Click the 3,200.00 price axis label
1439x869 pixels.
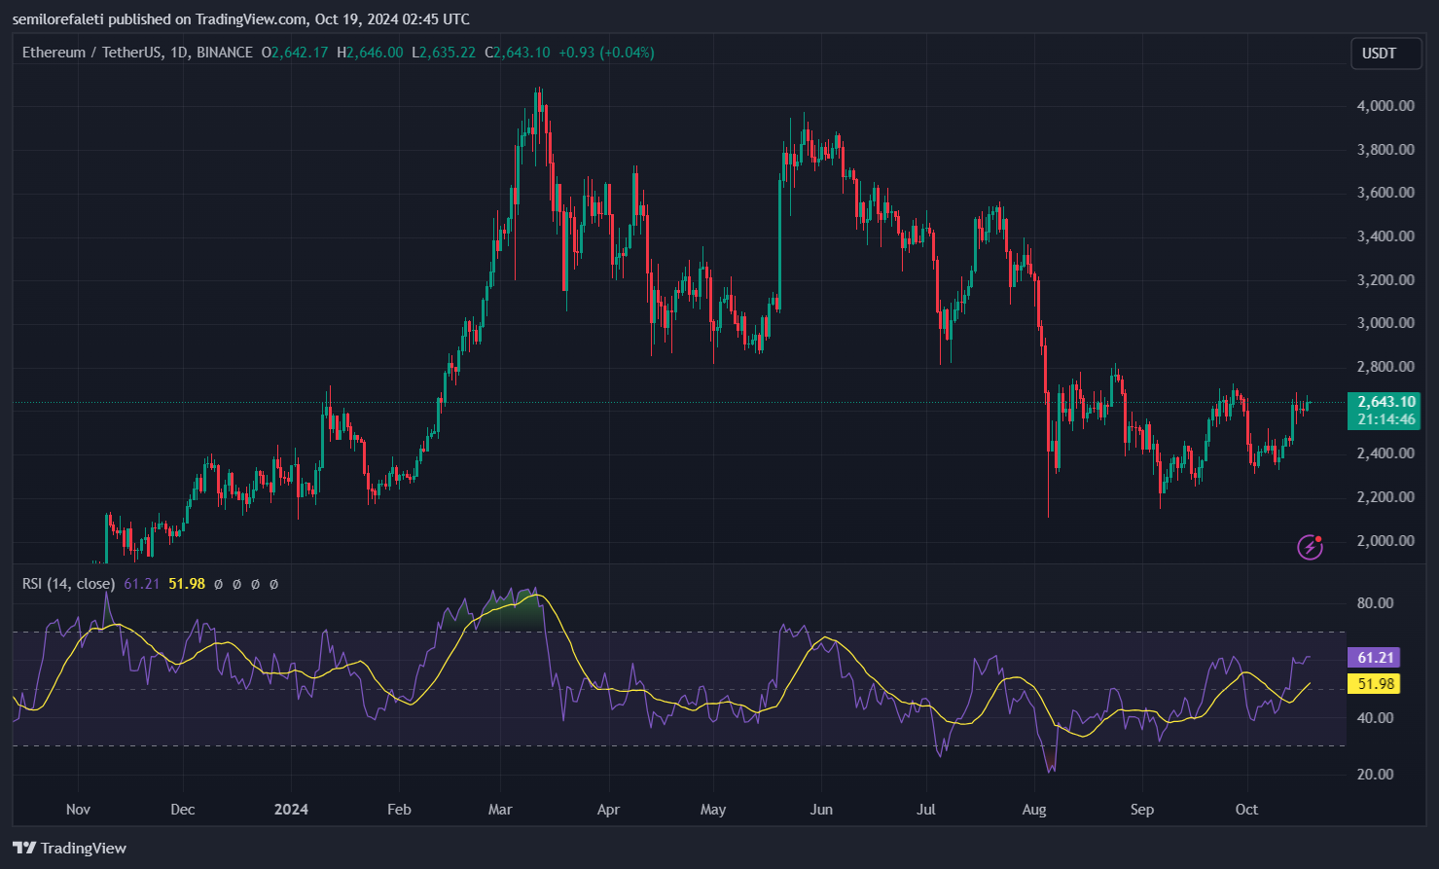(x=1385, y=280)
